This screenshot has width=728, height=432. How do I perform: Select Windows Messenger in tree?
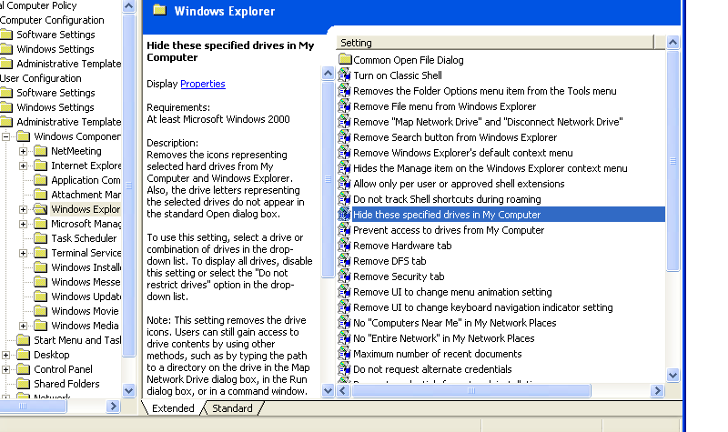tap(86, 282)
